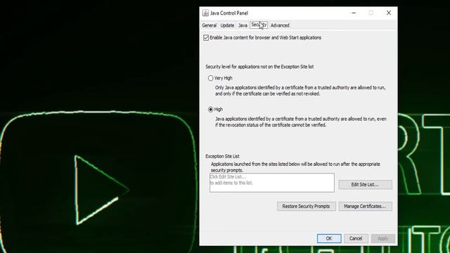
Task: Select the Very High security level
Action: pos(211,78)
